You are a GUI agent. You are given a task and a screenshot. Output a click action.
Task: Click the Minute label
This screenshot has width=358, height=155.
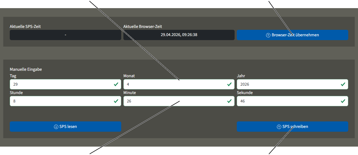tap(130, 93)
